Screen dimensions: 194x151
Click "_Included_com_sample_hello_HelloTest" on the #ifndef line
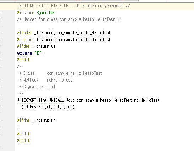(72, 33)
